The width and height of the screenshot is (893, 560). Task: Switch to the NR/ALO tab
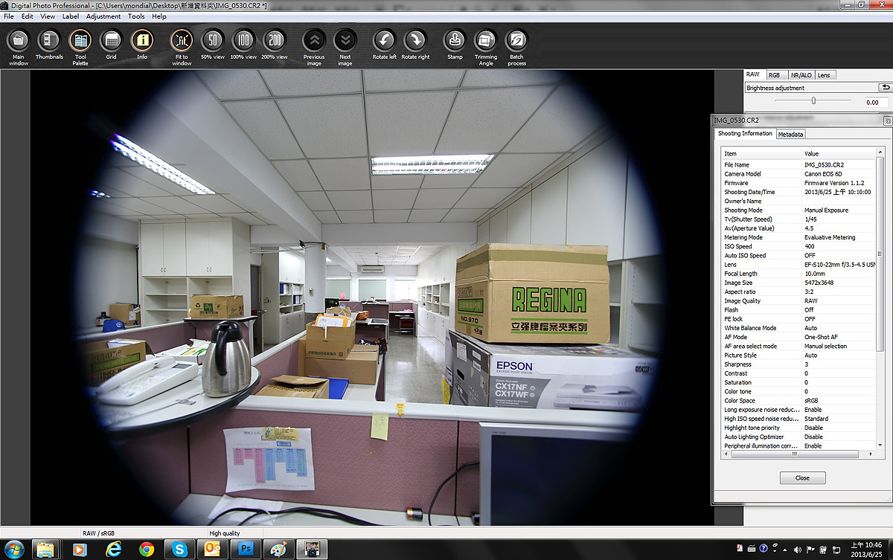click(801, 75)
